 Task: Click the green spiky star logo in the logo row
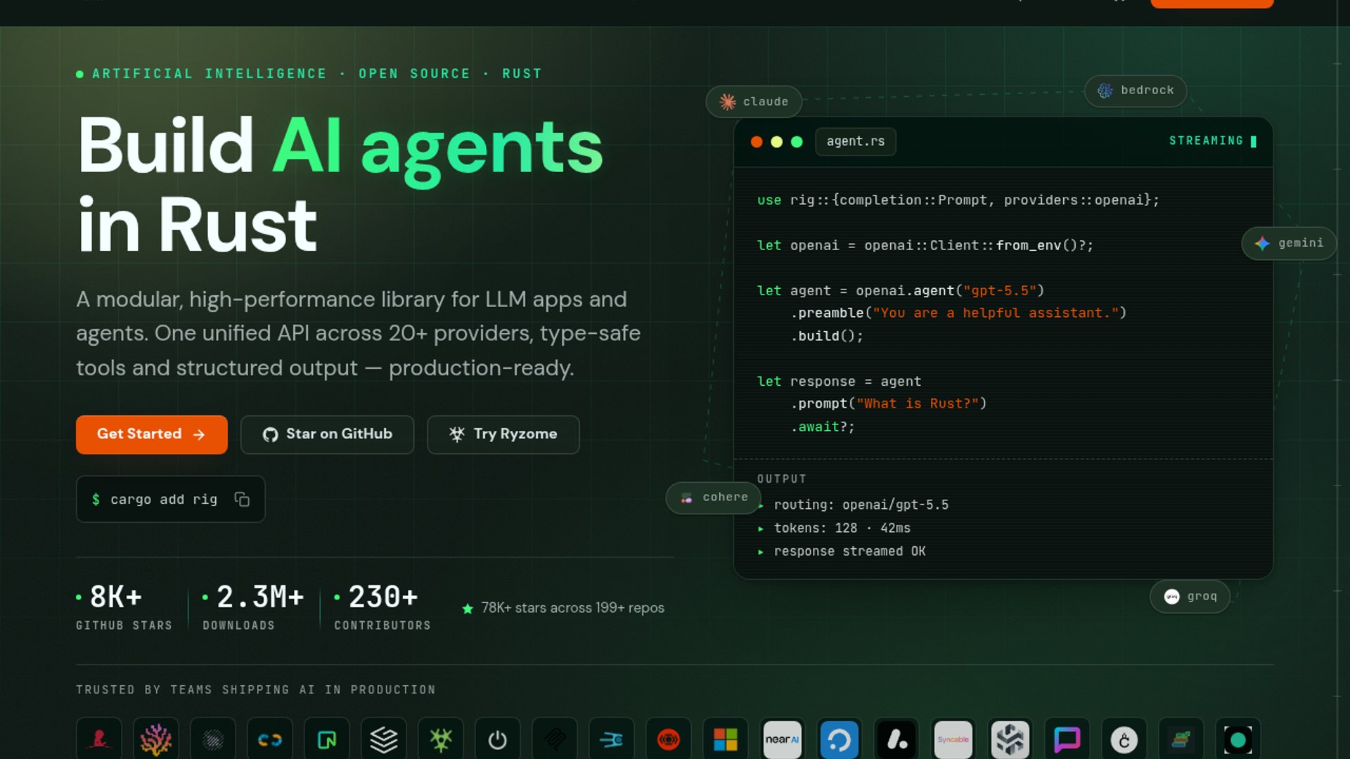[441, 739]
